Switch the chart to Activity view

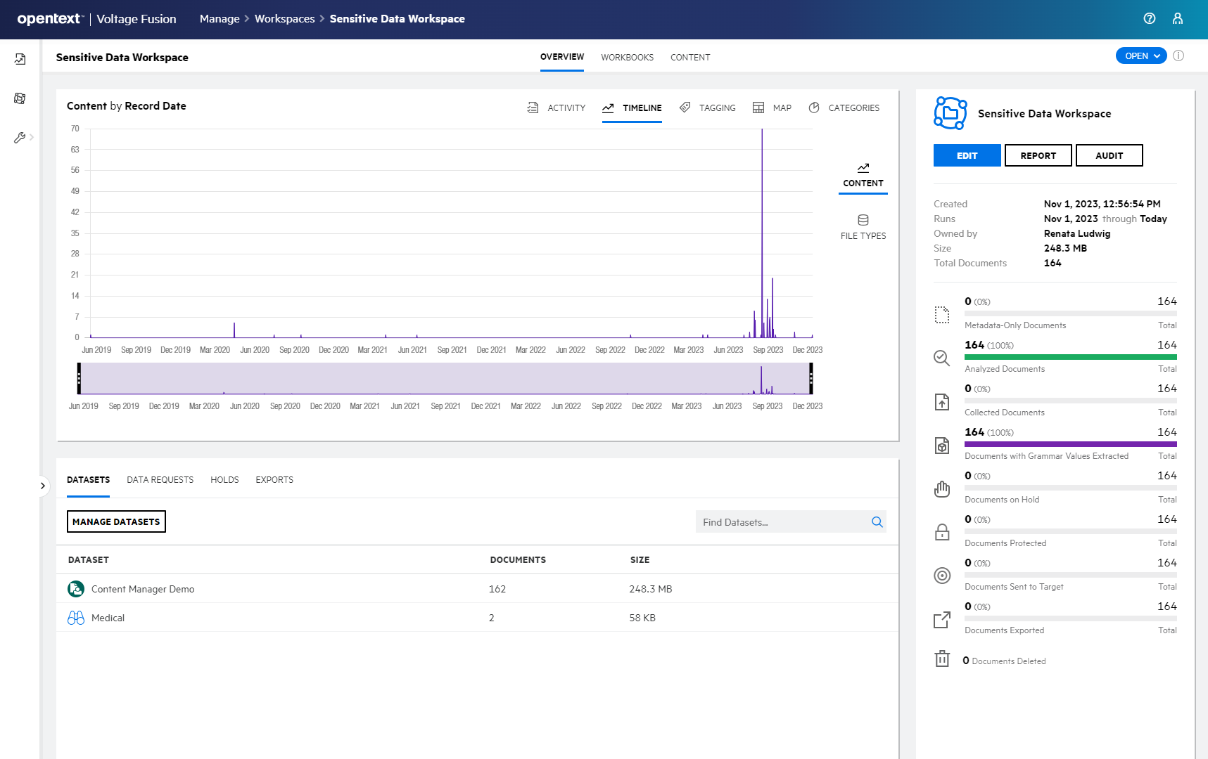pos(556,108)
